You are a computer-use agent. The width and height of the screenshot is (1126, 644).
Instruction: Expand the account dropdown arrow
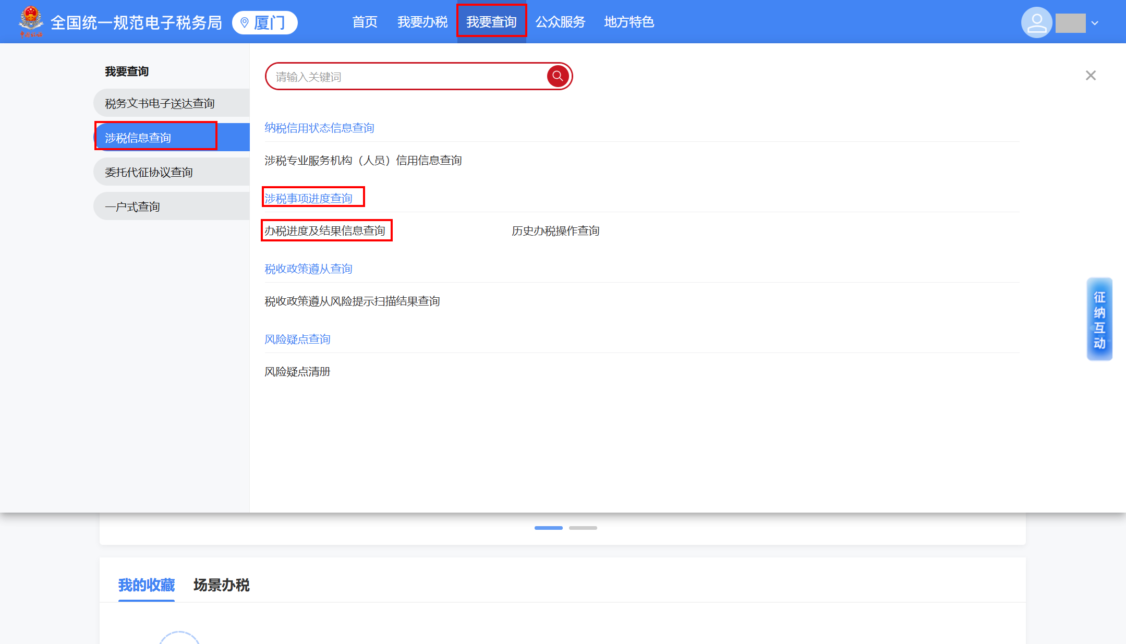tap(1095, 23)
